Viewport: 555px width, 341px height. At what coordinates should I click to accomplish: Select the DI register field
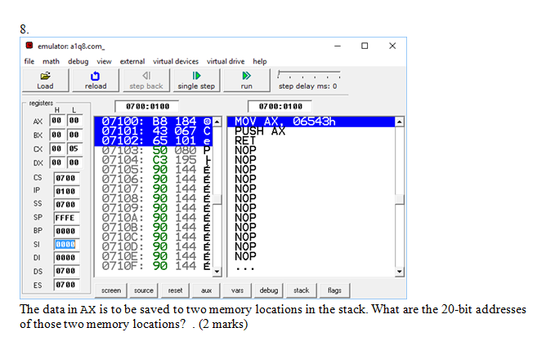[x=66, y=258]
